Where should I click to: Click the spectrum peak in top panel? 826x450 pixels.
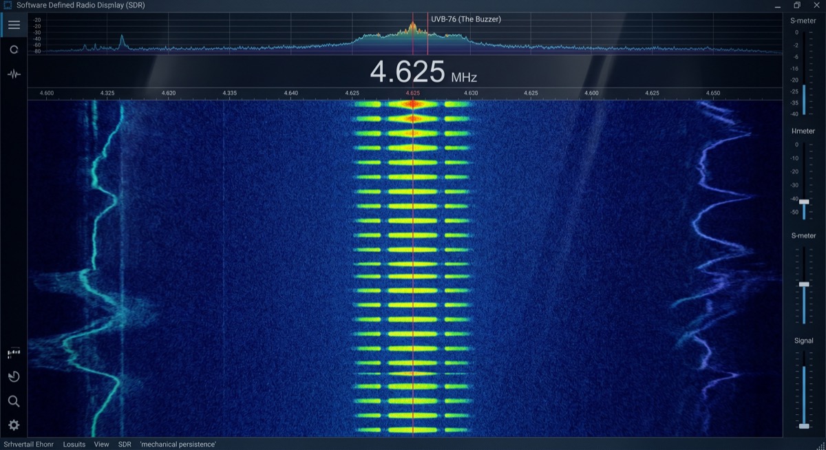[413, 26]
